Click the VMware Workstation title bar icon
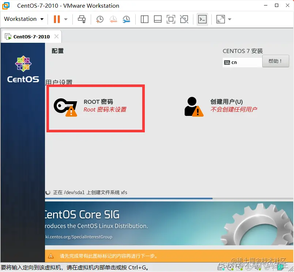 pos(6,5)
